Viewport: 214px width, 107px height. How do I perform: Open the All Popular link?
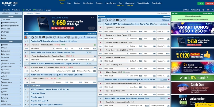point(166,20)
